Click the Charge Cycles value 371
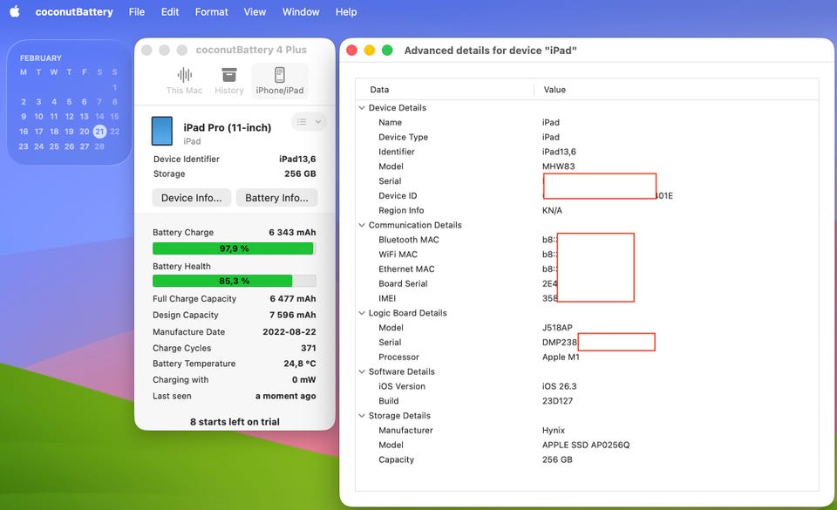Viewport: 837px width, 510px height. [308, 348]
